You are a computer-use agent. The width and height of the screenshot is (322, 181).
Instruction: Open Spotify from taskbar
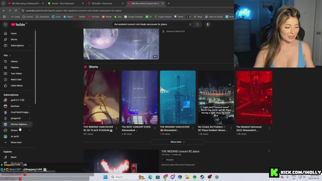point(195,177)
